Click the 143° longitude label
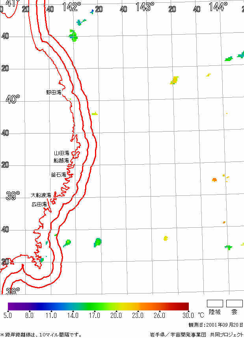 point(145,7)
